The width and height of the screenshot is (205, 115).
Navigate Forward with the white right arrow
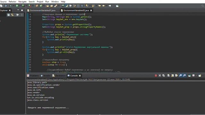pyautogui.click(x=110, y=6)
